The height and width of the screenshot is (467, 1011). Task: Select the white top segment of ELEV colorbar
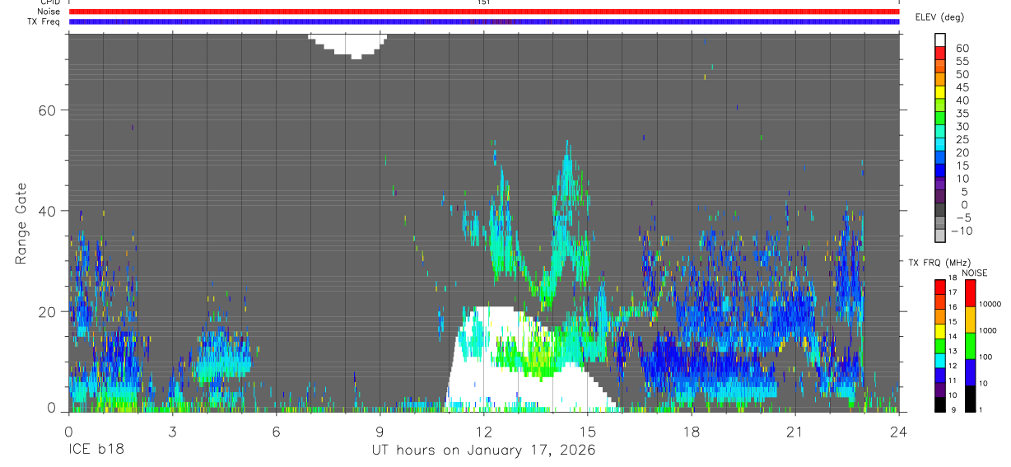(x=940, y=40)
